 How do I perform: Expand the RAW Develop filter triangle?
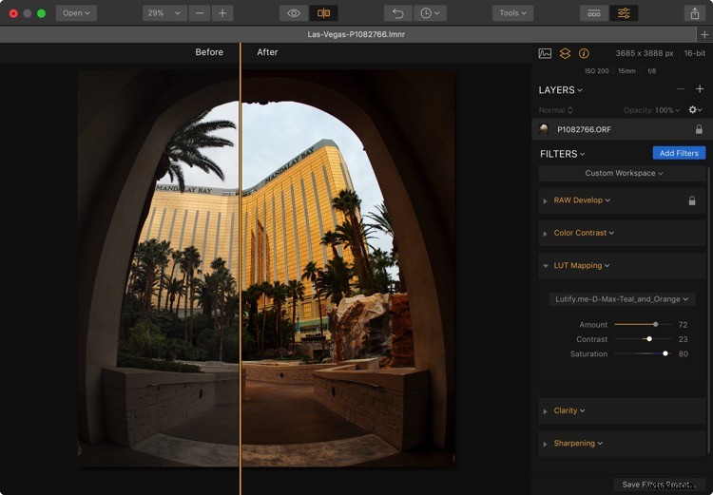click(545, 200)
